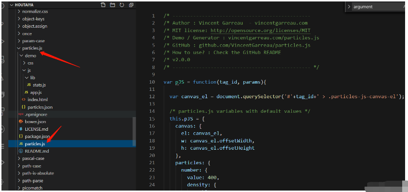The height and width of the screenshot is (192, 408).
Task: Refresh the explorer with the refresh icon
Action: pos(122,5)
